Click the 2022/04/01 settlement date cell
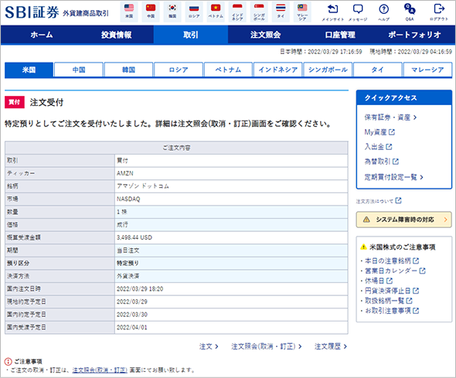The image size is (456, 378). click(231, 328)
